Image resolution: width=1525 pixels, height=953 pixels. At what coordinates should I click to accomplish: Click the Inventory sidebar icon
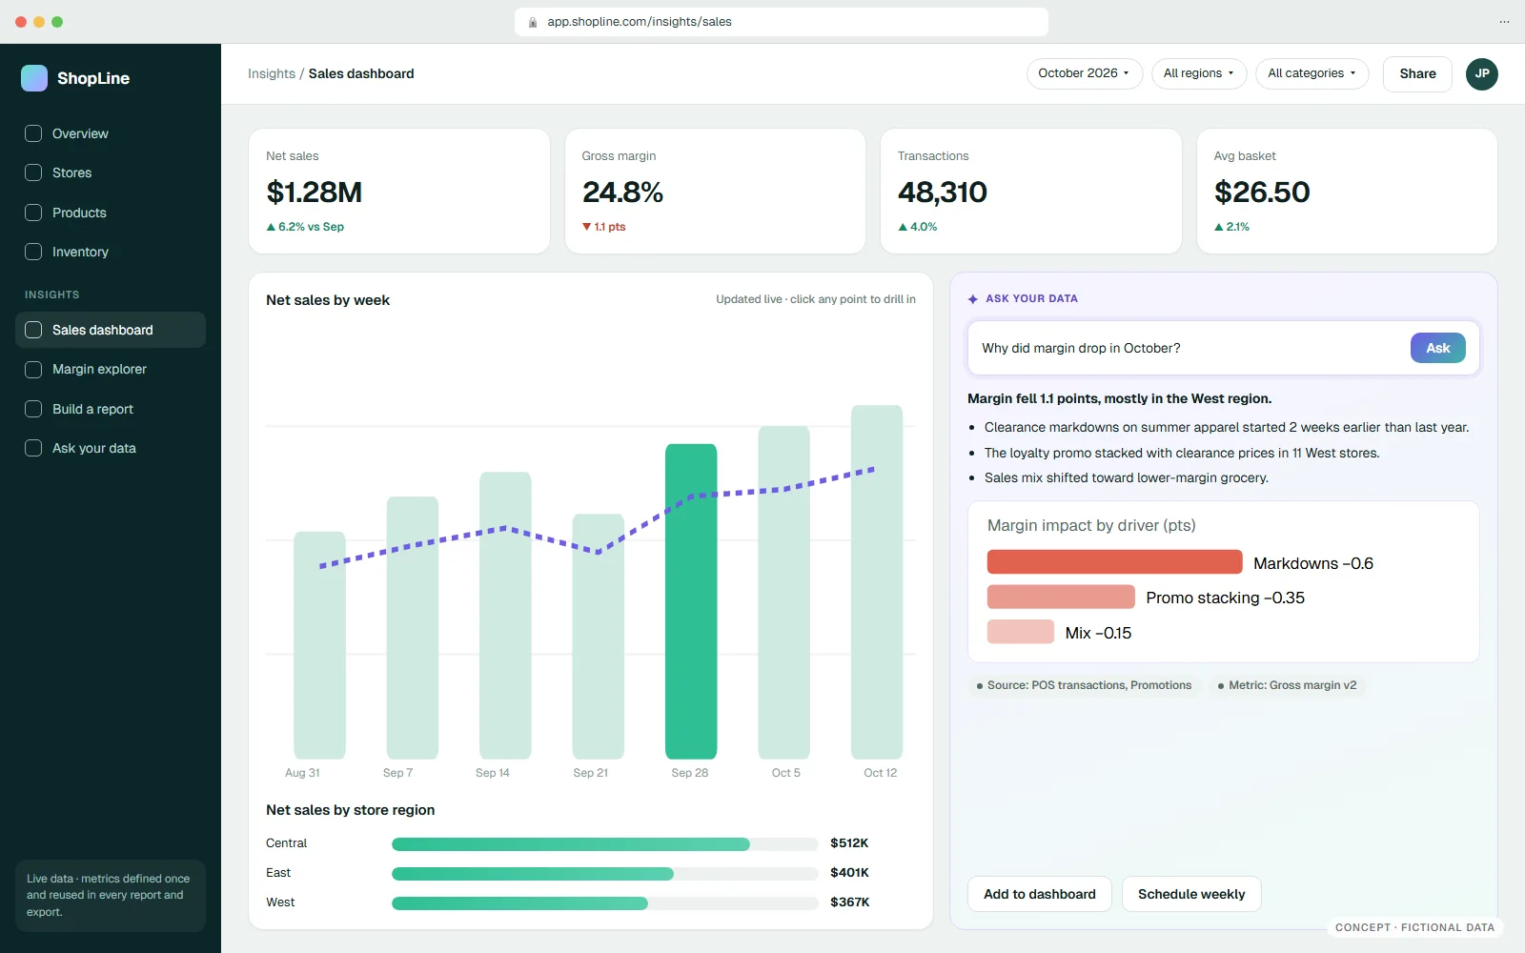point(33,252)
